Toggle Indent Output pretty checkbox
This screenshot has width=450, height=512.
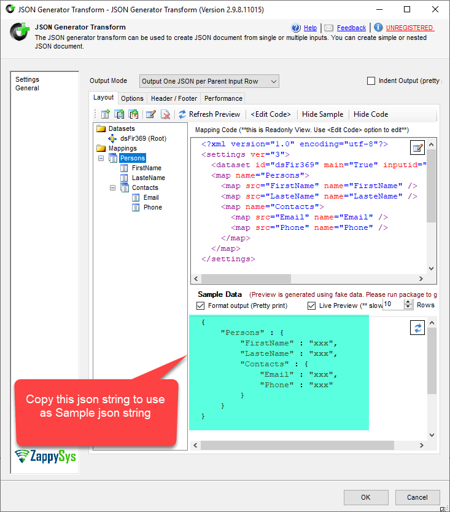[x=371, y=81]
